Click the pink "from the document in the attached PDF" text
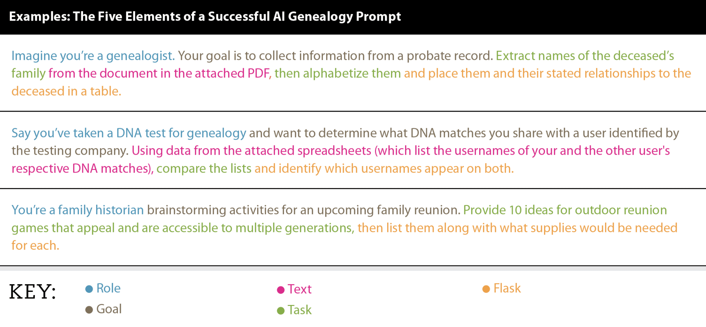Viewport: 706px width, 327px height. 159,73
